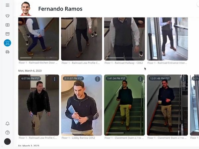This screenshot has width=199, height=149.
Task: Open options menu on 12:01:48 PM thumbnail
Action: point(183,79)
